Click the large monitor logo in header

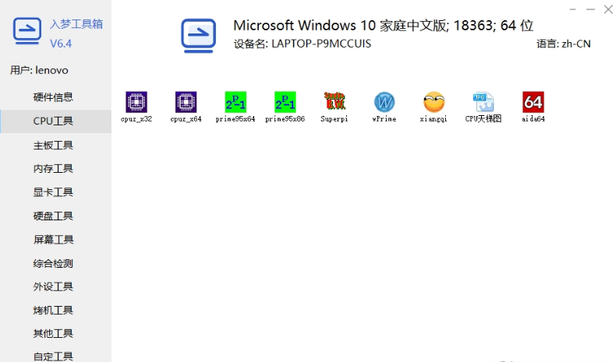coord(198,36)
